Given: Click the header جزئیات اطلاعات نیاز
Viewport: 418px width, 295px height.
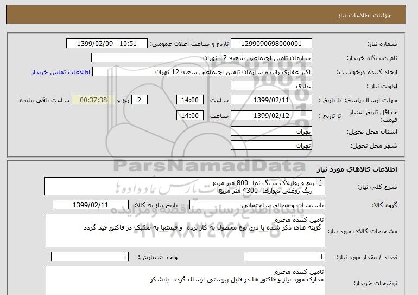Looking at the screenshot, I should 364,15.
